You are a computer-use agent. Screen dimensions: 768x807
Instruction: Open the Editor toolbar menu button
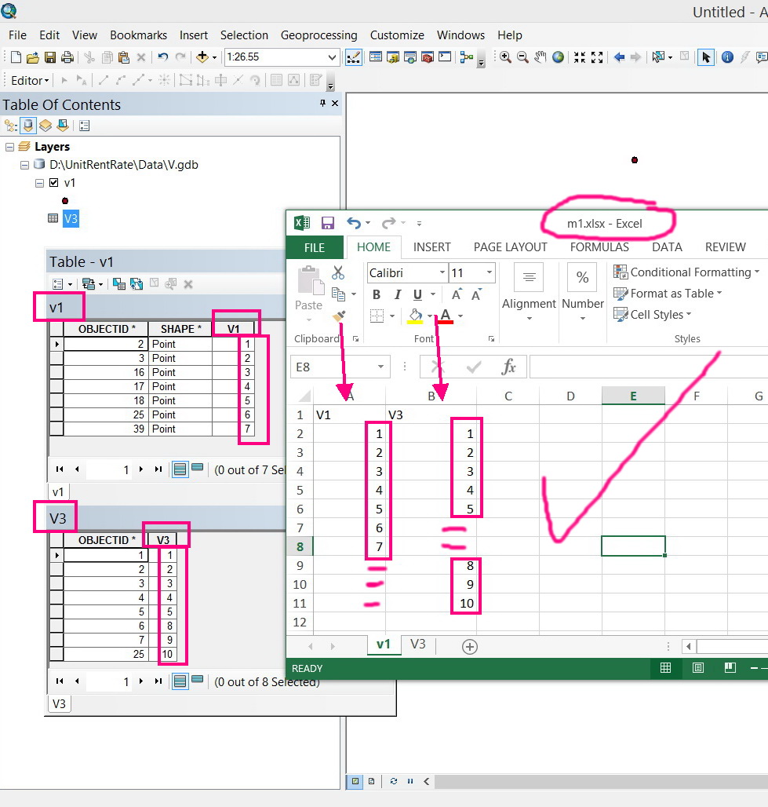click(30, 81)
